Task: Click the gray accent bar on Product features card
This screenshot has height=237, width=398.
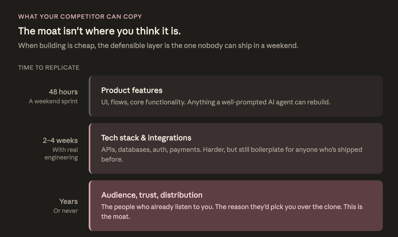Action: coord(90,96)
